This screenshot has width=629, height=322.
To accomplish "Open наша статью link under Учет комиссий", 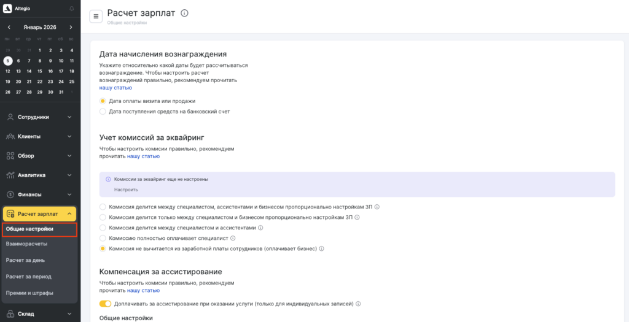I will (143, 156).
